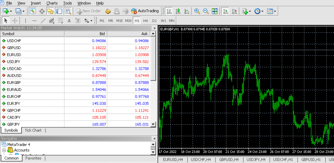The height and width of the screenshot is (163, 334).
Task: Open the File menu
Action: point(9,3)
